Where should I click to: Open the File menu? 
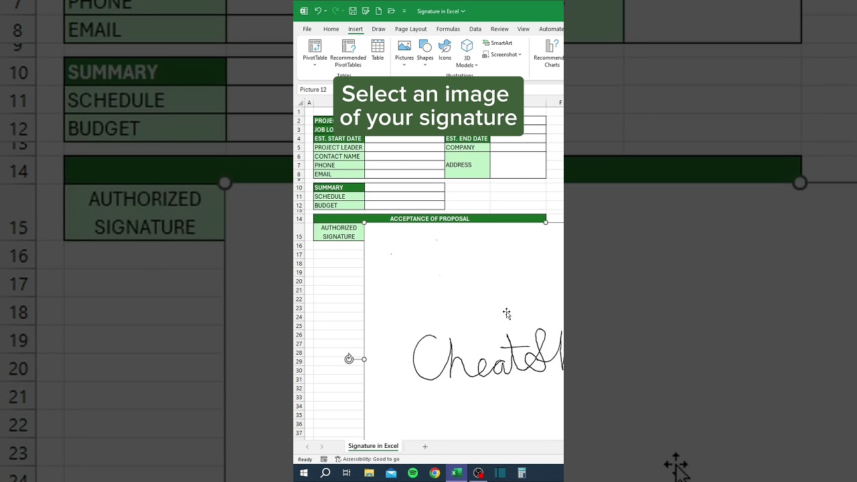coord(307,29)
